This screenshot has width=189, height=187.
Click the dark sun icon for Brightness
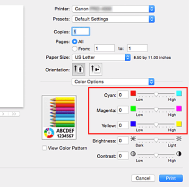(133, 139)
